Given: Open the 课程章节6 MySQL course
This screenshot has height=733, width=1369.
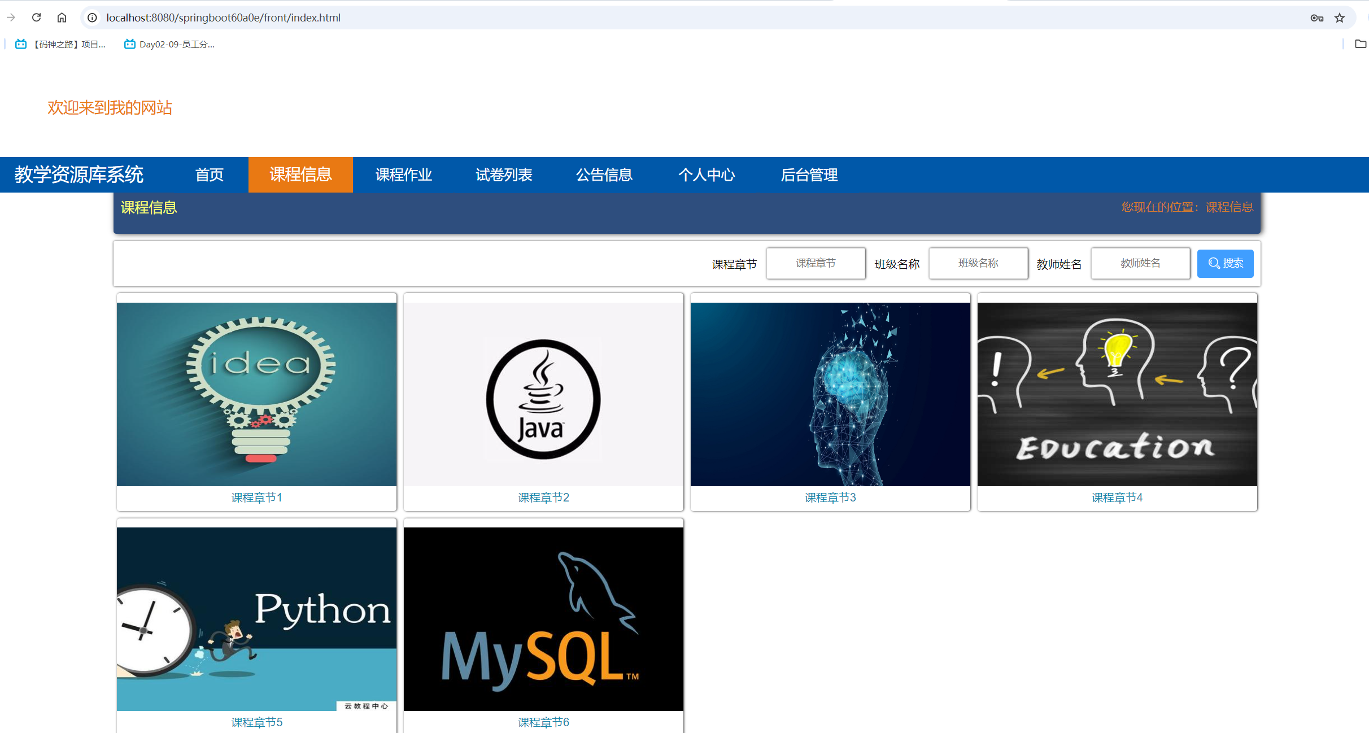Looking at the screenshot, I should 543,722.
